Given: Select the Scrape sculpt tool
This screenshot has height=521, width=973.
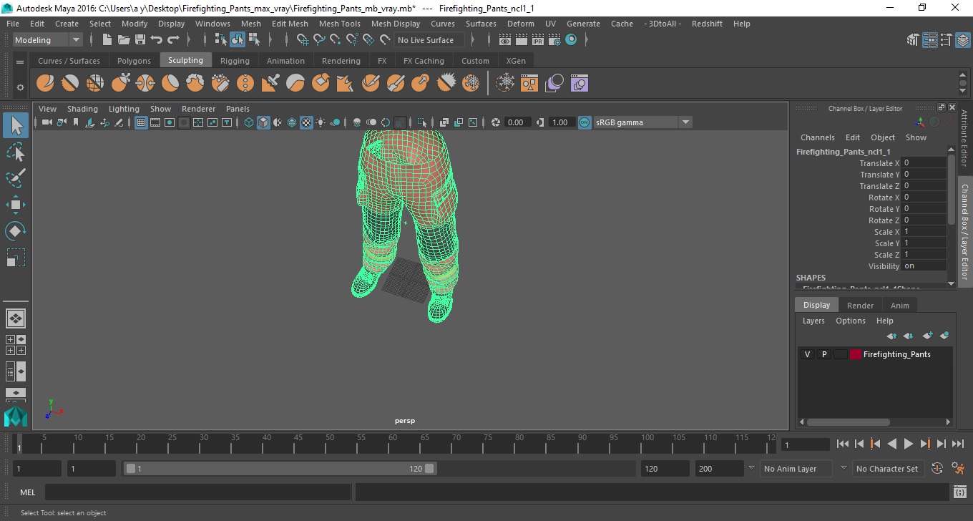Looking at the screenshot, I should [321, 84].
